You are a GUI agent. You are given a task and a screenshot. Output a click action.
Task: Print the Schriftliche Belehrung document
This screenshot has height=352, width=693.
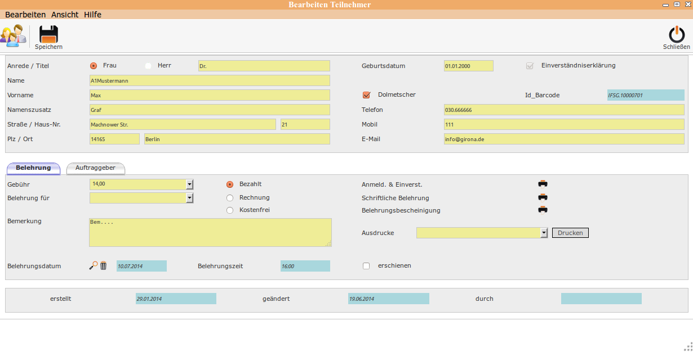(x=543, y=197)
